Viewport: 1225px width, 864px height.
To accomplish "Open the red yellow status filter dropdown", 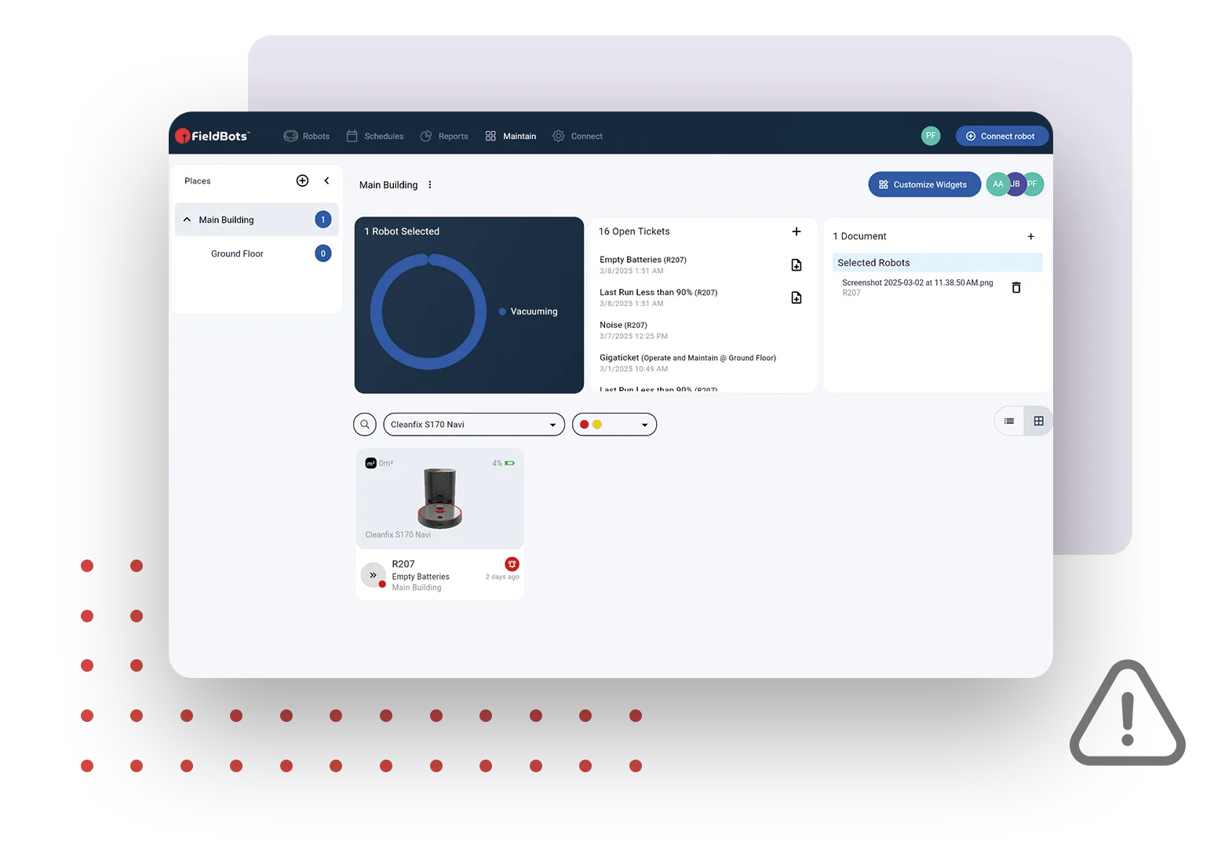I will 614,425.
